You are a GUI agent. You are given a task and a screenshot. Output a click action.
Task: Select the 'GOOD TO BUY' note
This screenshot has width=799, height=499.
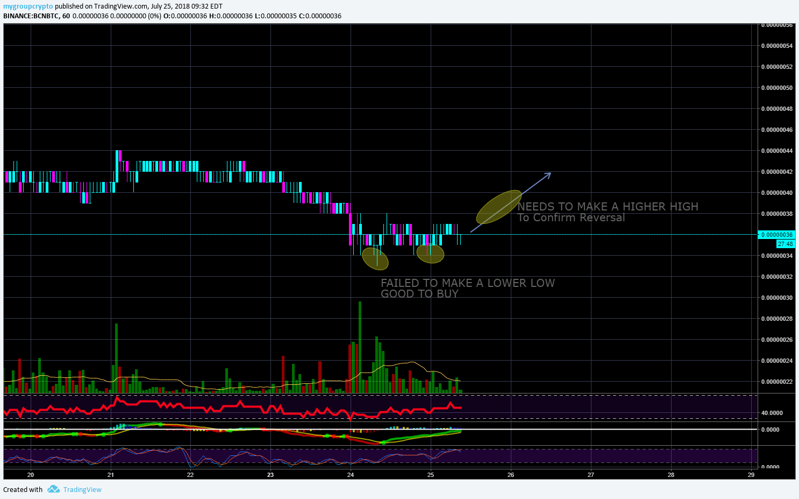coord(419,294)
